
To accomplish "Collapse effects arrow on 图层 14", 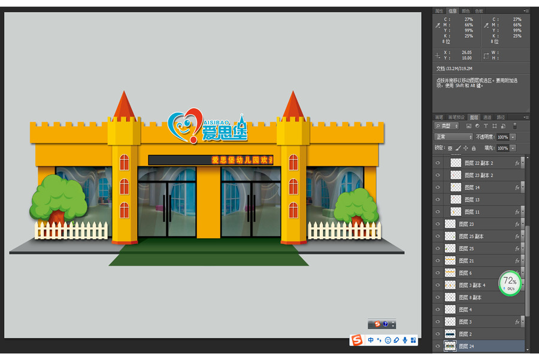I will (523, 187).
